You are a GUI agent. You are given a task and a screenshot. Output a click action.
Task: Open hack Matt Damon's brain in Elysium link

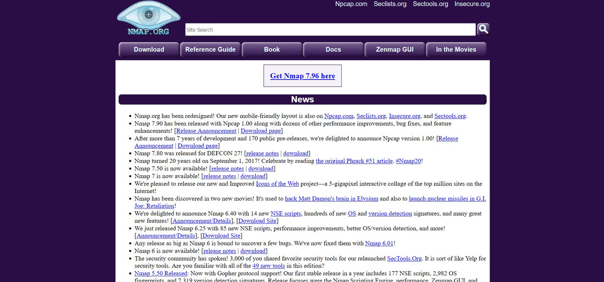click(331, 199)
